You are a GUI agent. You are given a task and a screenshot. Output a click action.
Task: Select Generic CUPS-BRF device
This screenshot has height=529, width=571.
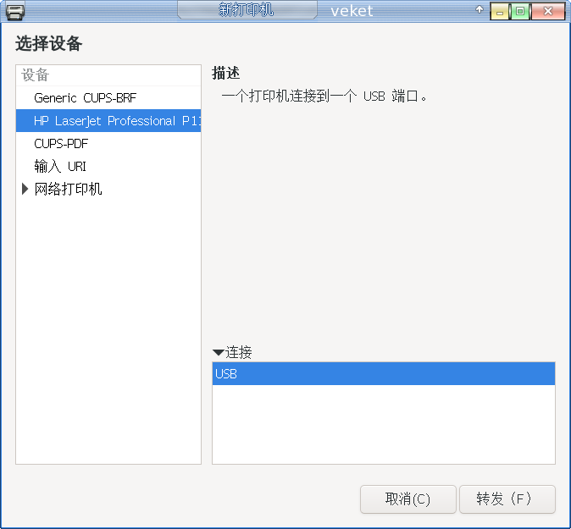point(108,98)
